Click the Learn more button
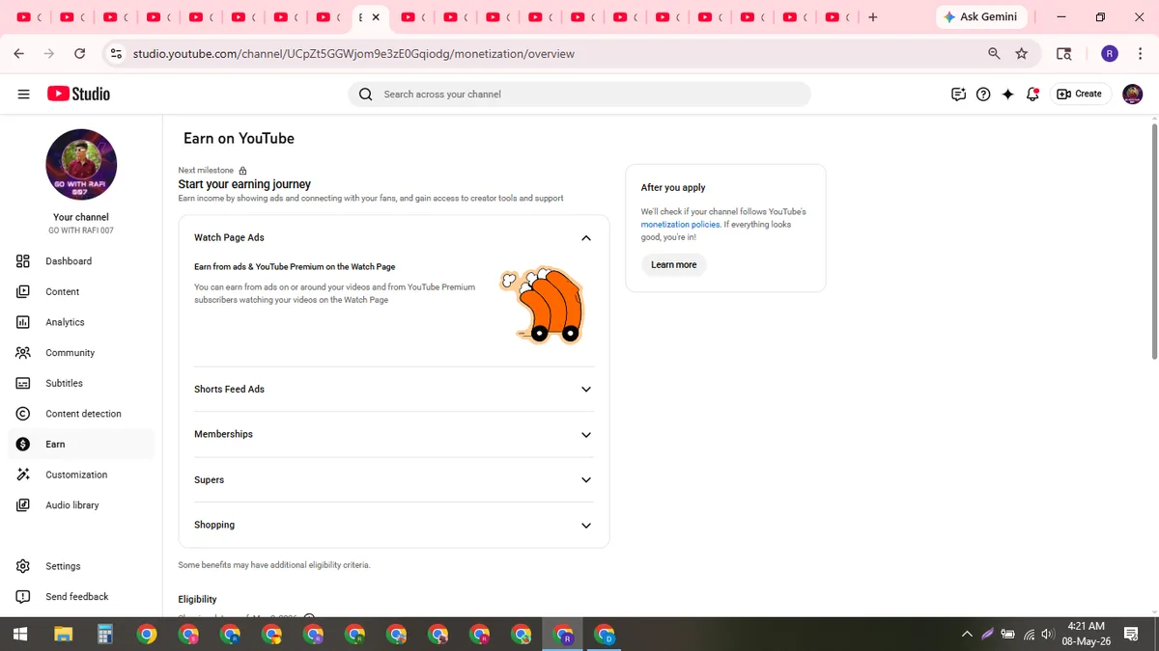1159x651 pixels. tap(673, 265)
